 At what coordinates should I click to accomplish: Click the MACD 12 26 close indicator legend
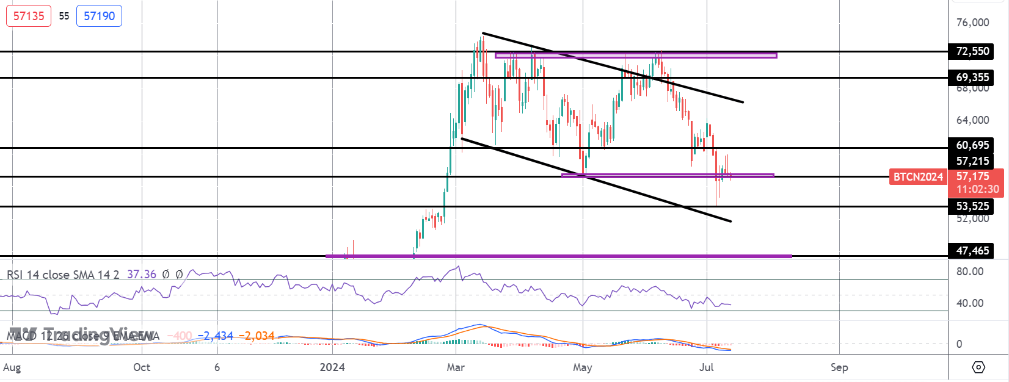pyautogui.click(x=82, y=336)
